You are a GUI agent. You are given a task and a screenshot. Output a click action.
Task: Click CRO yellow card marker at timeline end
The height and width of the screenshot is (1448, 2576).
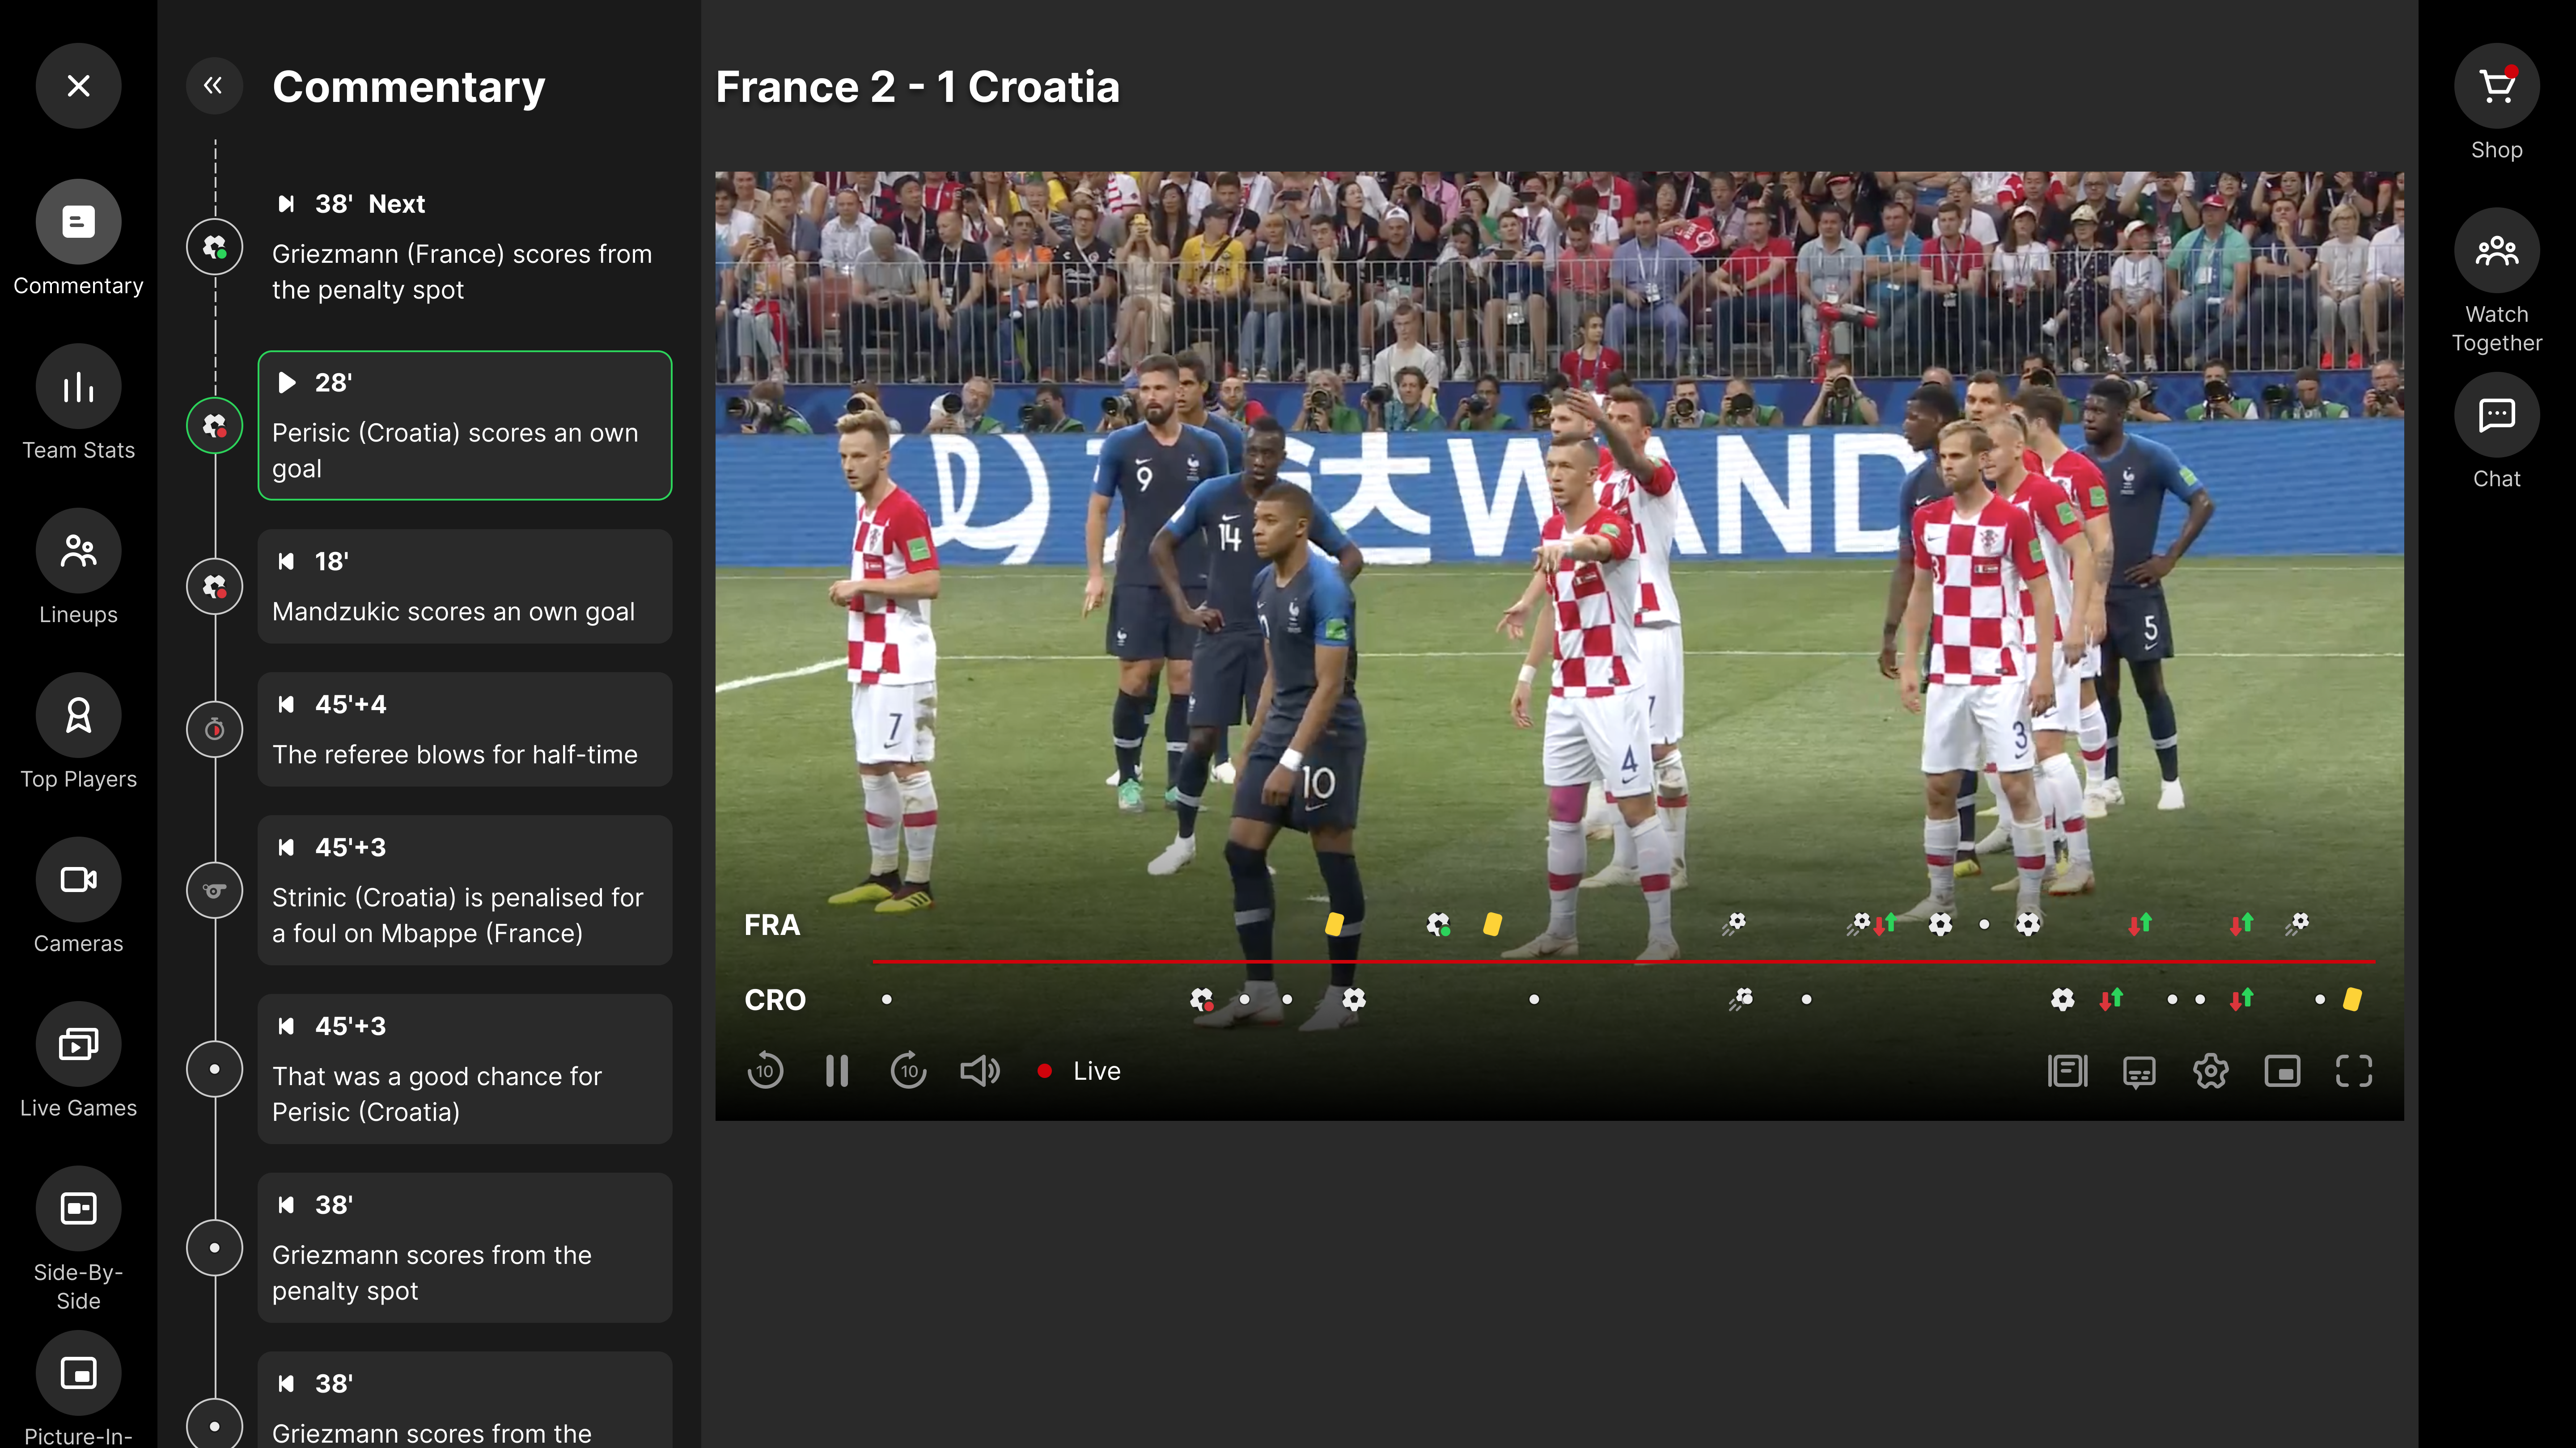click(x=2352, y=999)
